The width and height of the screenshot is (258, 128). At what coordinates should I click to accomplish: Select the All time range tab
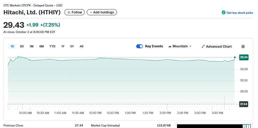click(82, 46)
